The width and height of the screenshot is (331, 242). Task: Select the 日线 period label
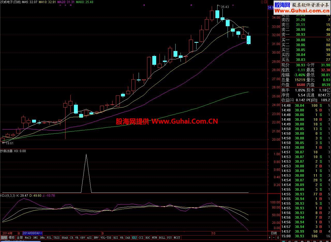(x=274, y=233)
